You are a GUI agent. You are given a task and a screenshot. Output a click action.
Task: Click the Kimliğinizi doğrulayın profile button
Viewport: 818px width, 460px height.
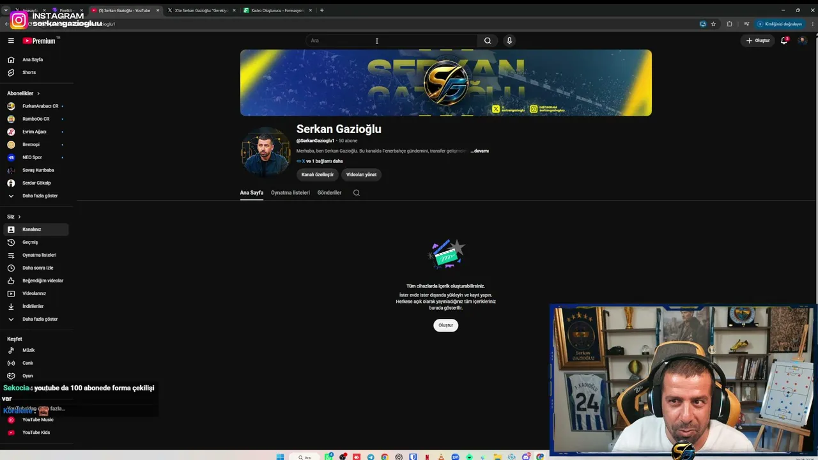[780, 24]
